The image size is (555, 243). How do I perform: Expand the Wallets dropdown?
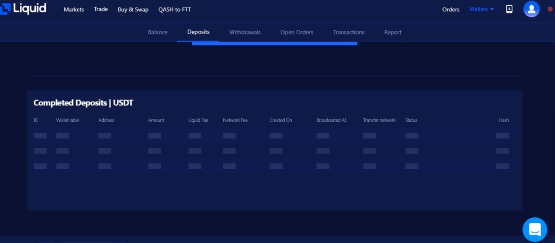481,9
